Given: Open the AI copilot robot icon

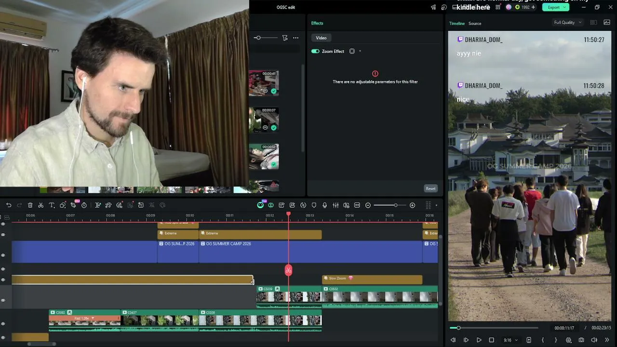Looking at the screenshot, I should click(260, 205).
